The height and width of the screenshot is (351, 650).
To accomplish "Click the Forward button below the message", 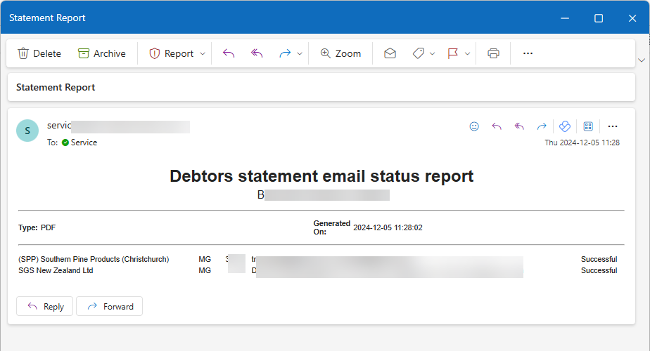I will (x=110, y=306).
